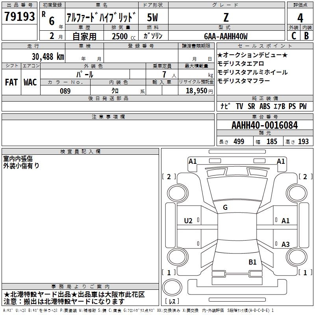Click the length value 499
315x315 pixels.
coord(239,141)
